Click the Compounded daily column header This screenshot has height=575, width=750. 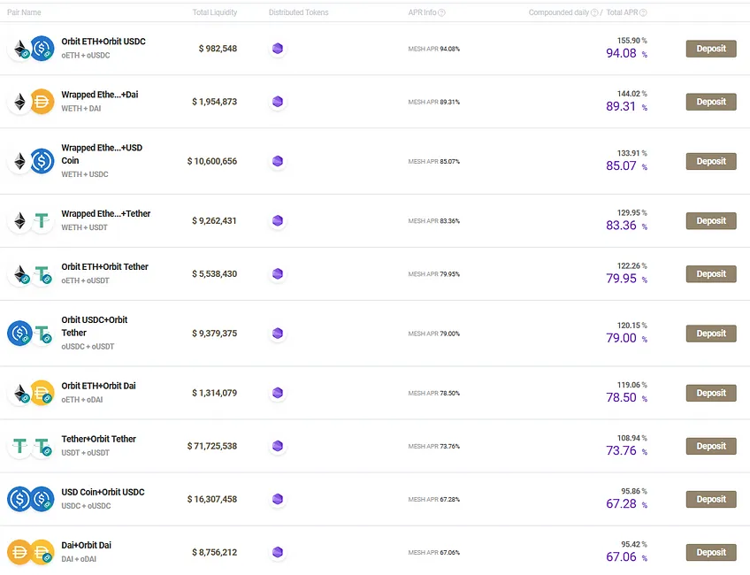tap(559, 12)
